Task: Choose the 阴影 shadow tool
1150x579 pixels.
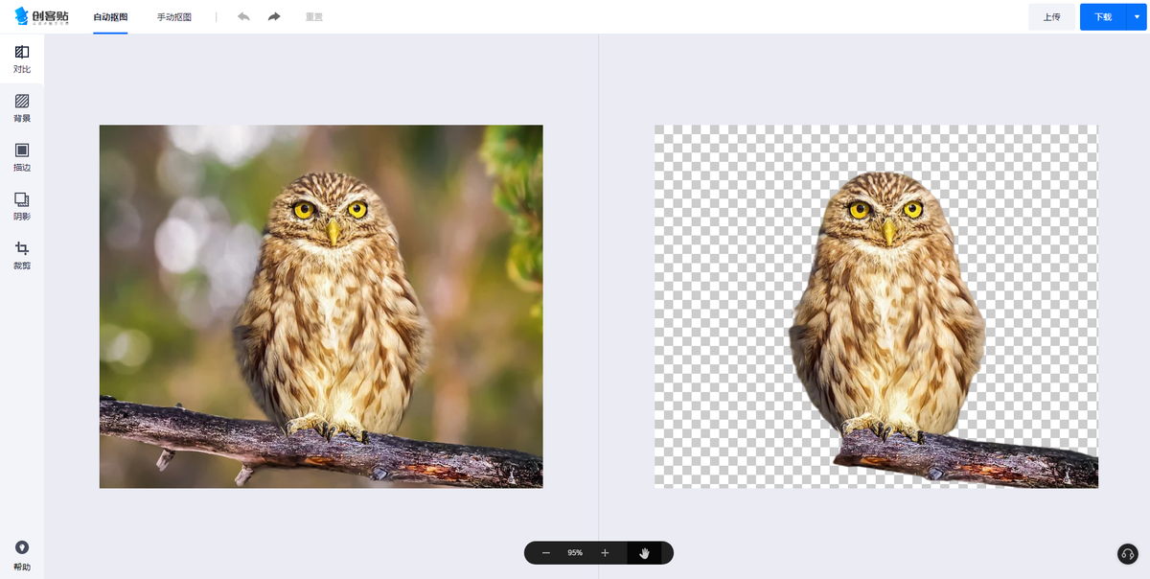Action: [22, 205]
